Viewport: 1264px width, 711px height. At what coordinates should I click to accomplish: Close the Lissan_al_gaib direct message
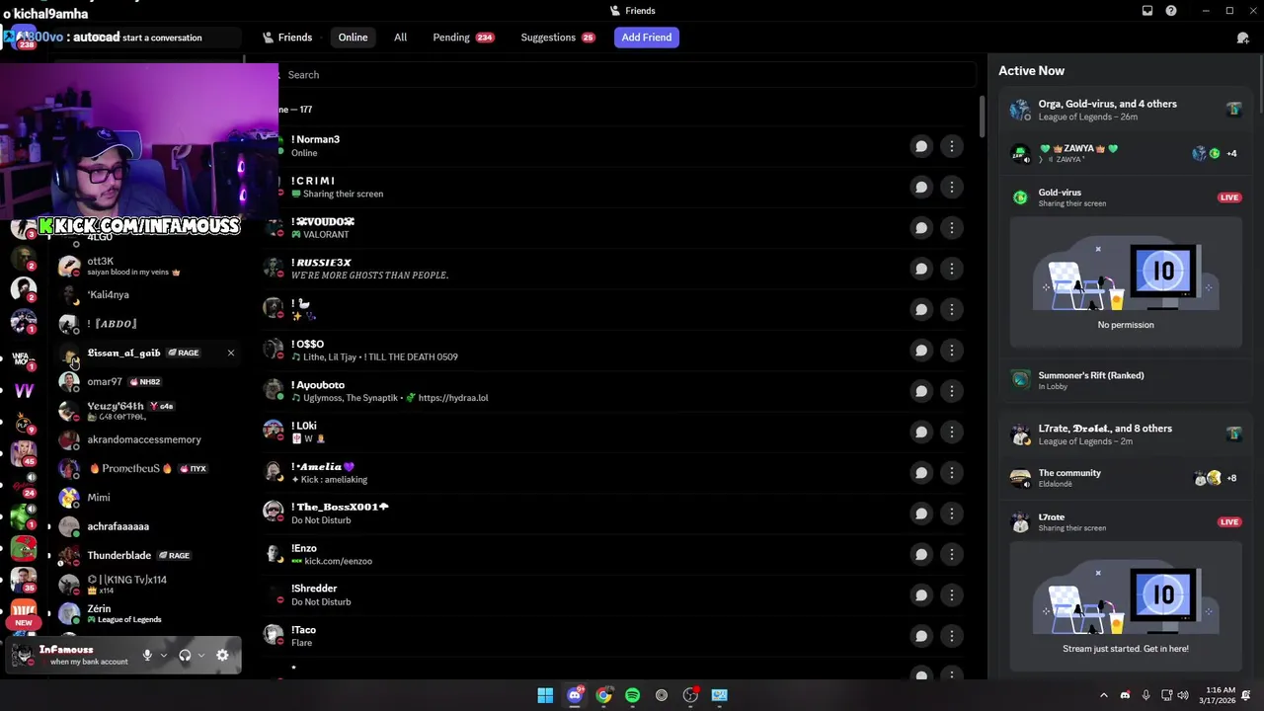click(x=231, y=353)
